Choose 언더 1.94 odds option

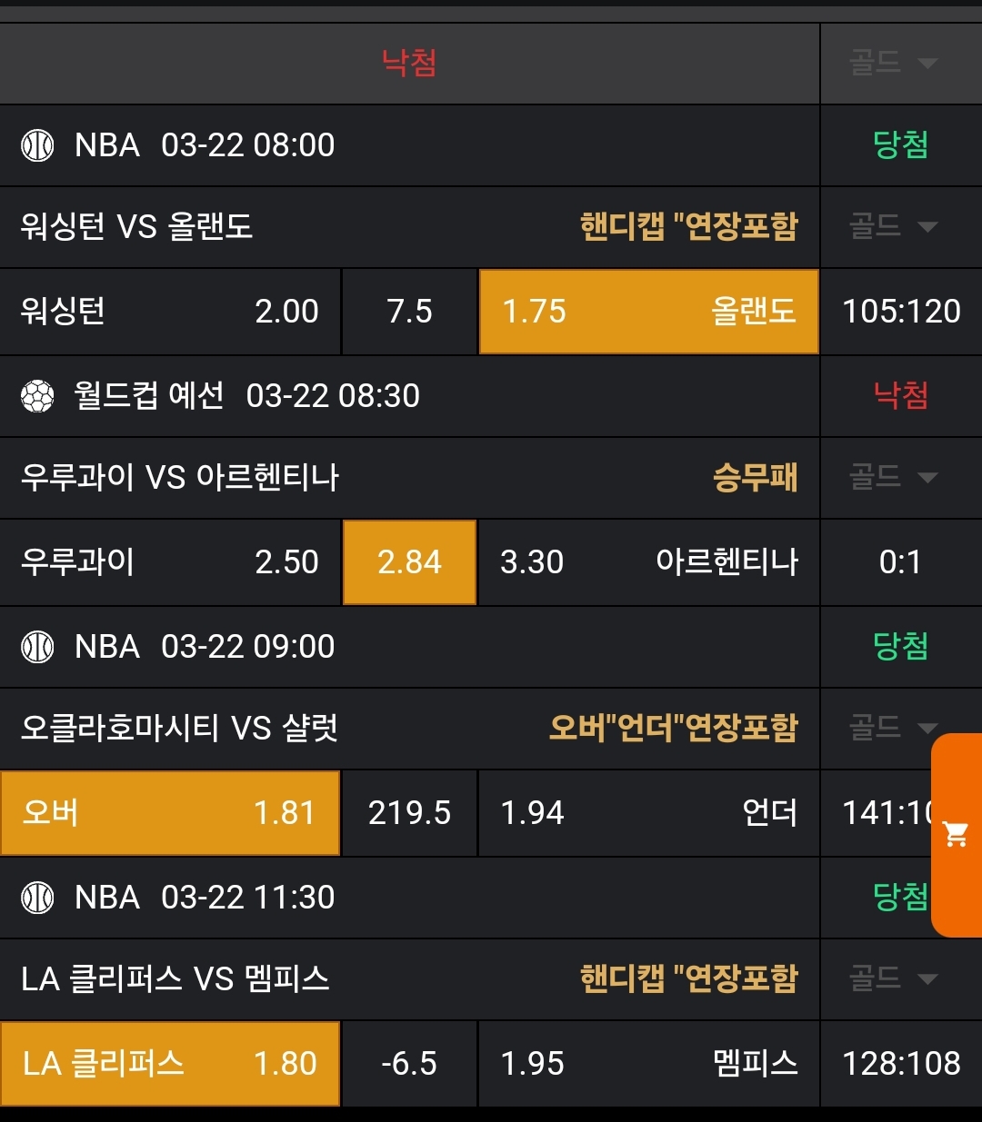pyautogui.click(x=648, y=813)
